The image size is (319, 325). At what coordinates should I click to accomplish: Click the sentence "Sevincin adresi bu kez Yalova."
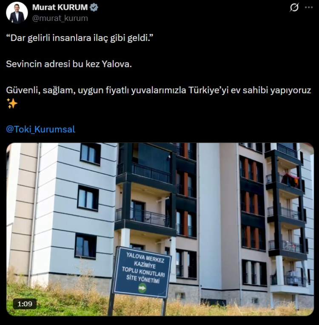[69, 64]
